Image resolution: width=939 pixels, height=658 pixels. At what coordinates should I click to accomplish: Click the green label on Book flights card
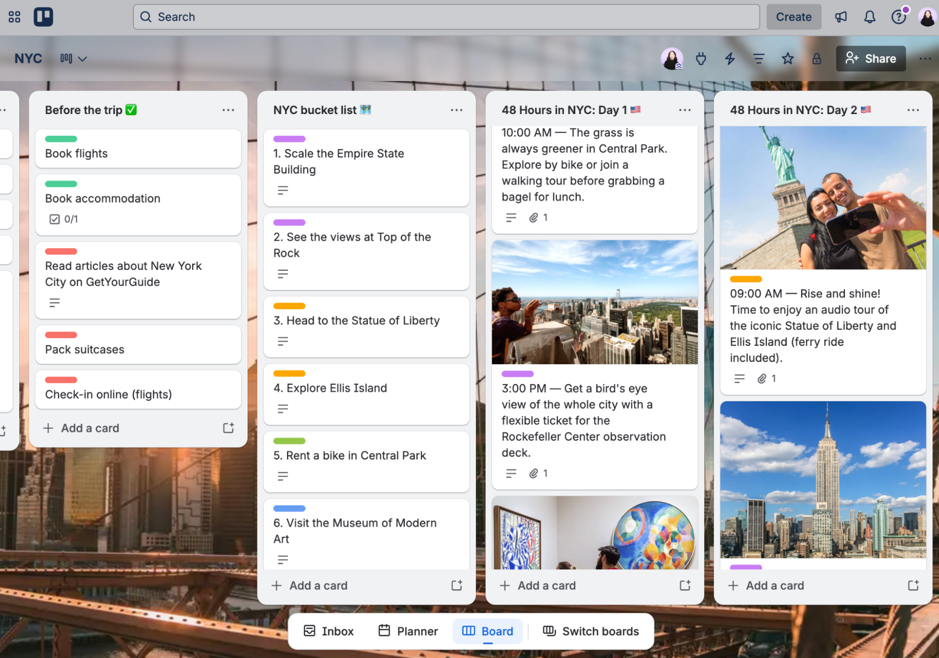tap(61, 138)
